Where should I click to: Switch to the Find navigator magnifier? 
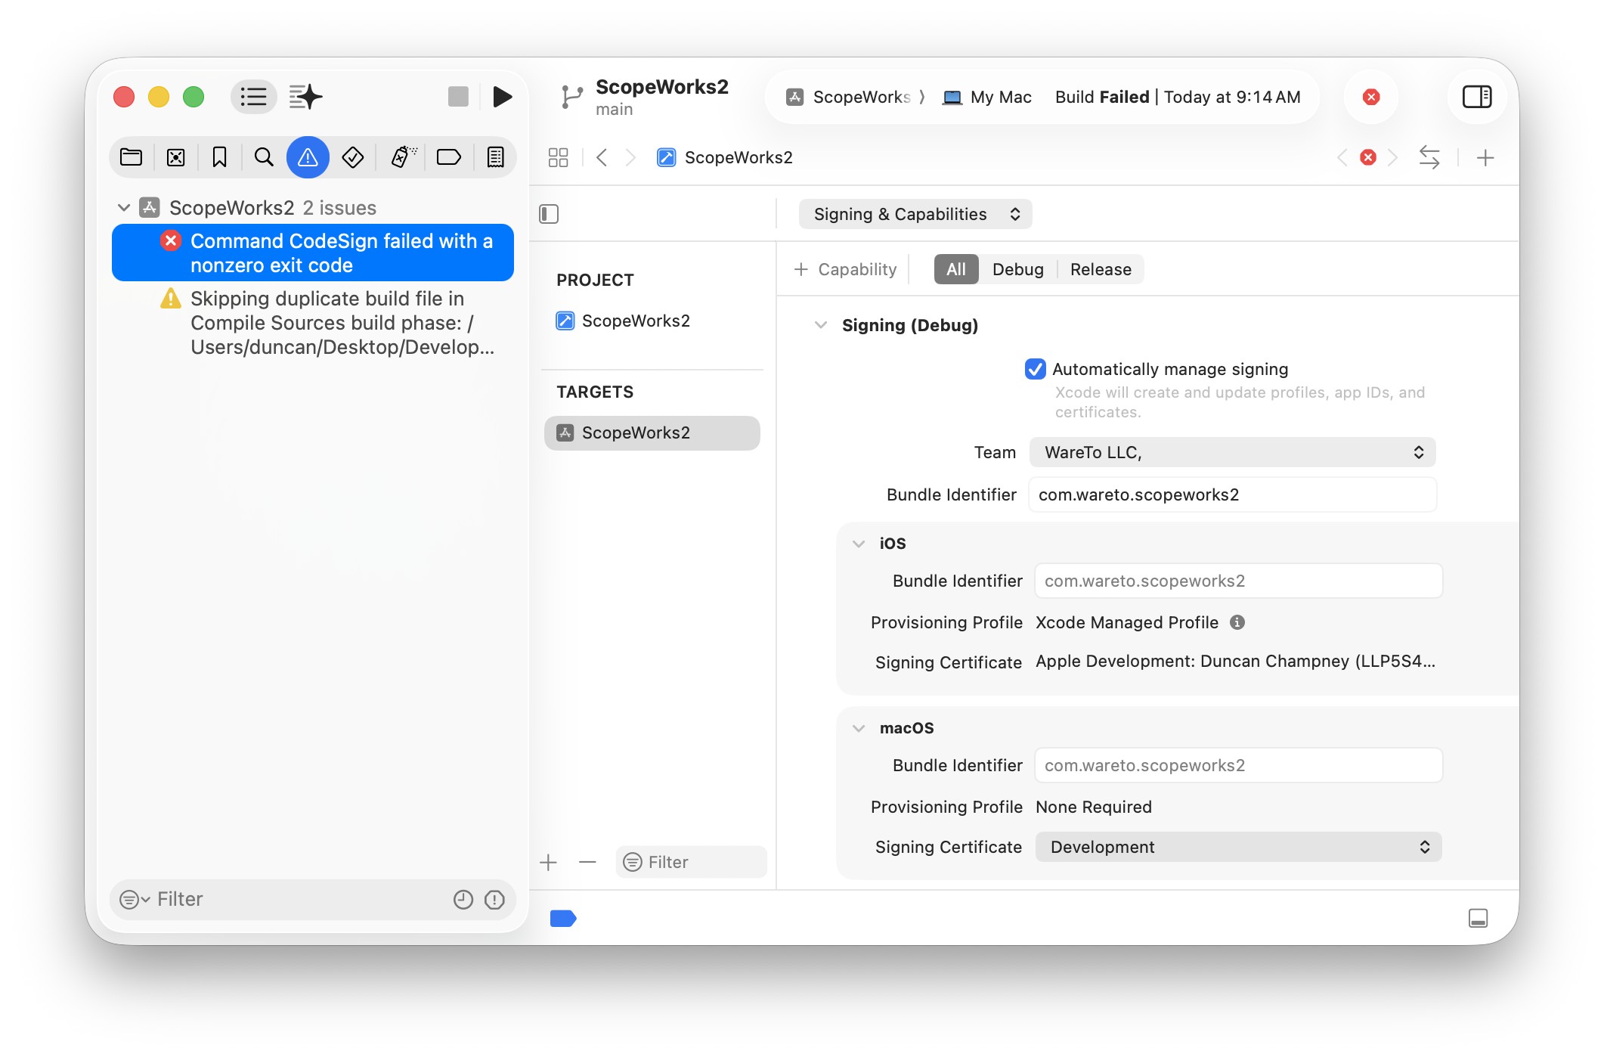click(x=264, y=157)
